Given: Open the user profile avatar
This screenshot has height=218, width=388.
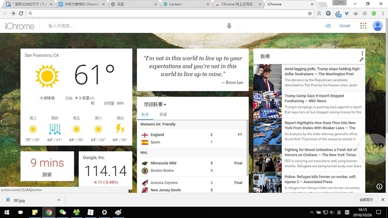Looking at the screenshot, I should pyautogui.click(x=378, y=26).
